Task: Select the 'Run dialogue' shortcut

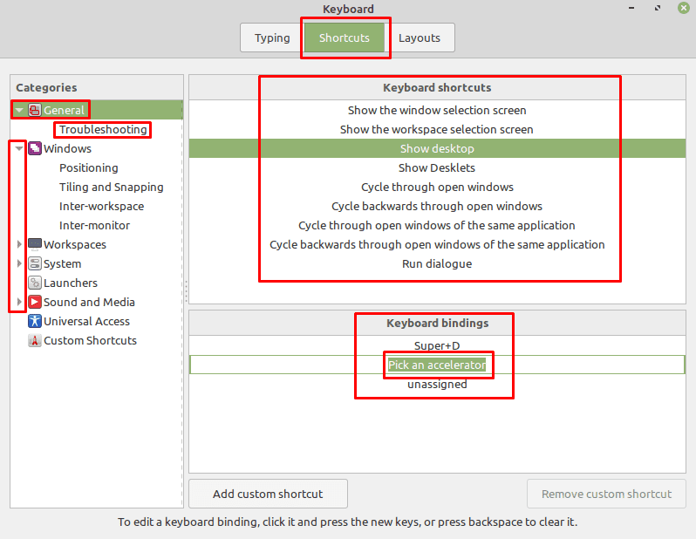Action: (x=437, y=263)
